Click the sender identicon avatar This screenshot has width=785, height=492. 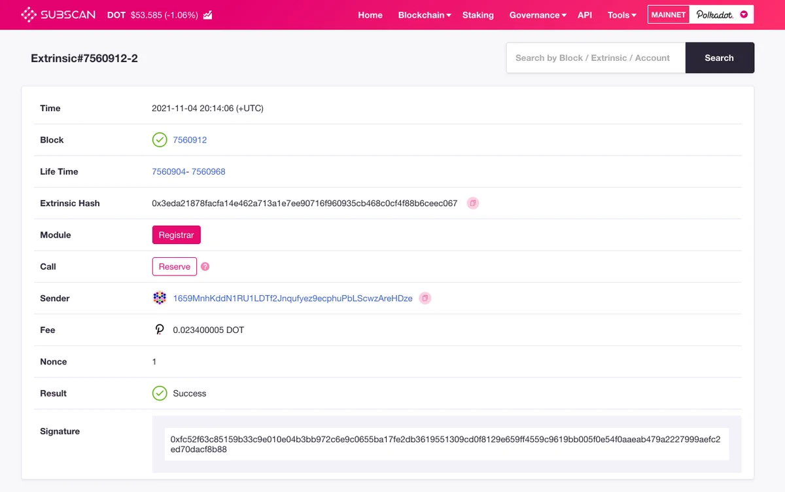pyautogui.click(x=160, y=298)
